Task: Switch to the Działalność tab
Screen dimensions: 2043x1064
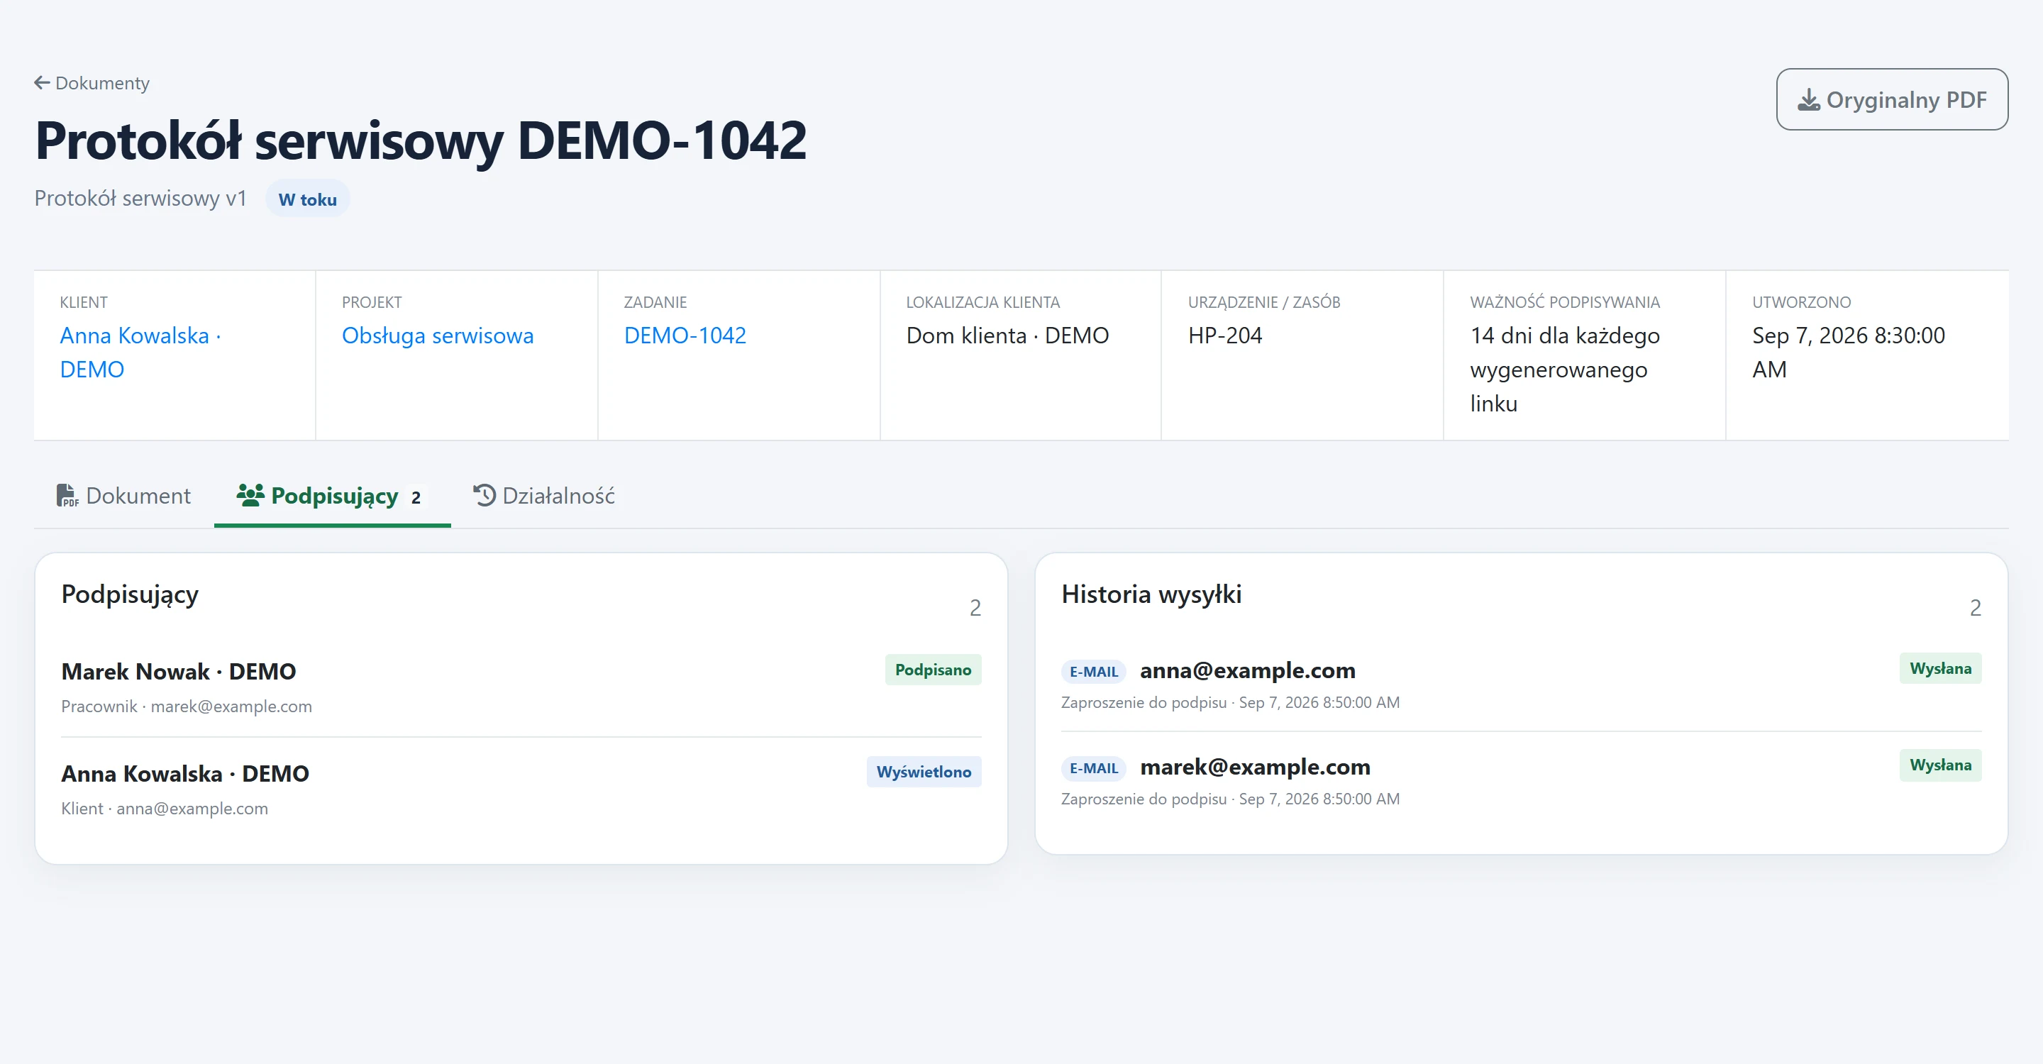Action: tap(544, 496)
